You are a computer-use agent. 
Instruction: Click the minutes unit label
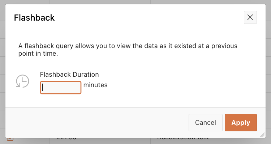pyautogui.click(x=95, y=85)
